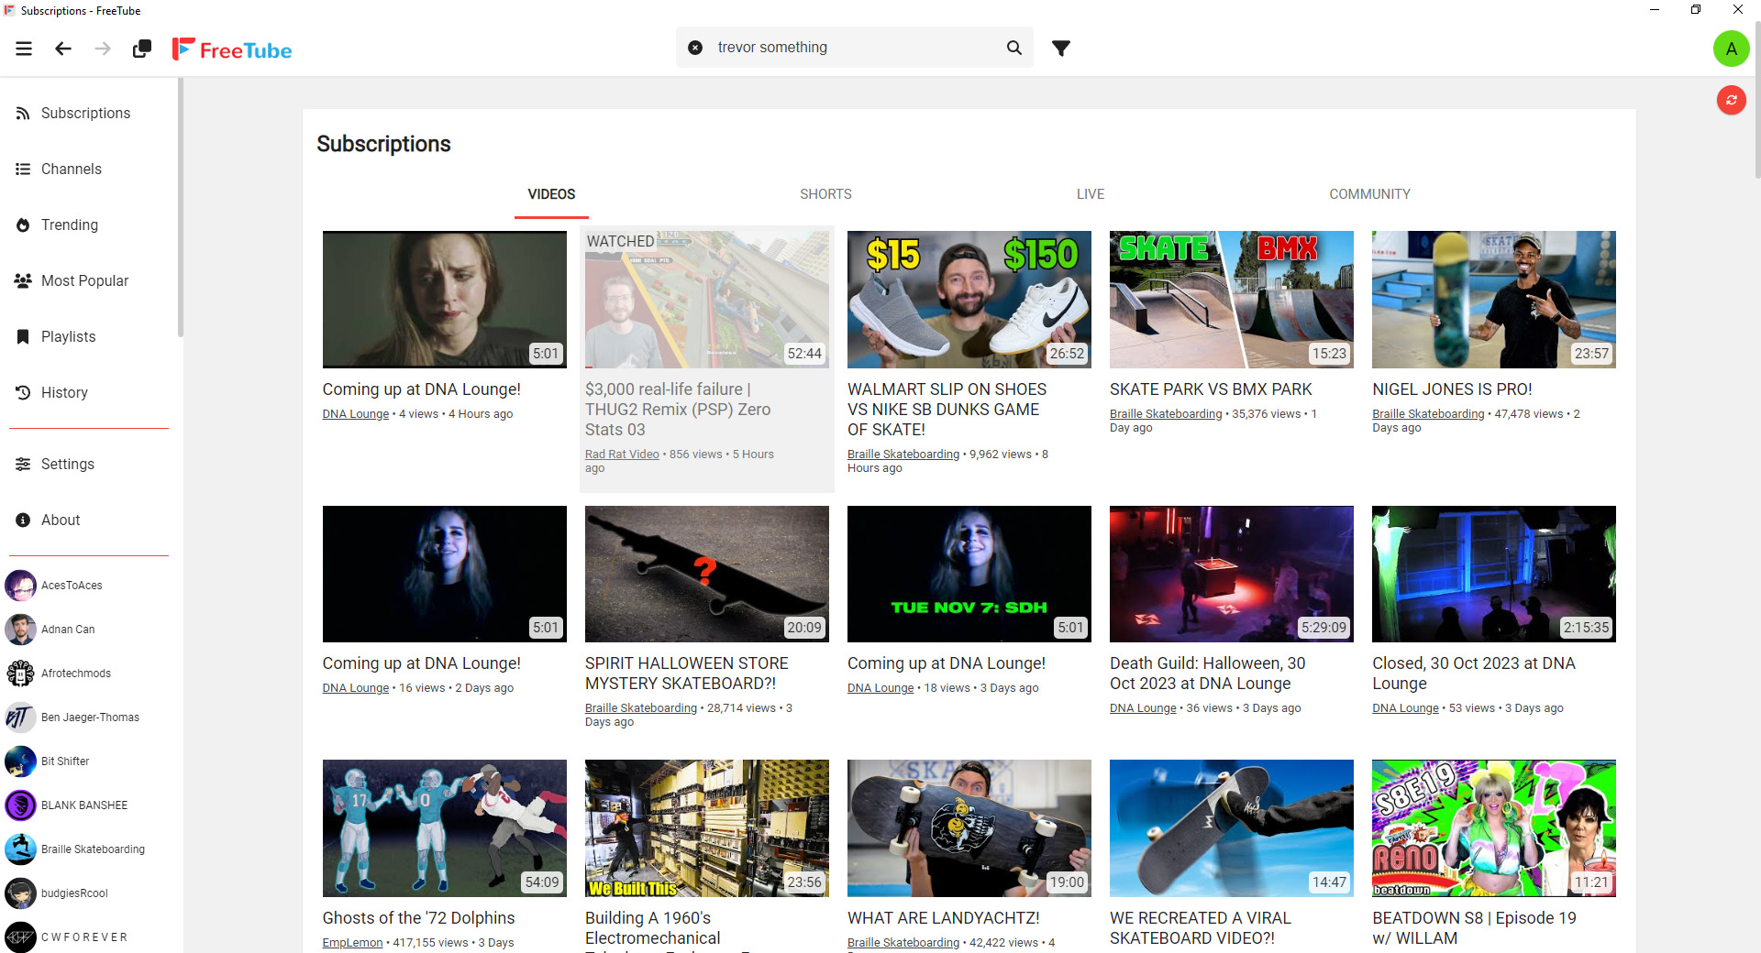Viewport: 1761px width, 953px height.
Task: Open Ben Jaeger-Thomas channel avatar
Action: [x=20, y=717]
